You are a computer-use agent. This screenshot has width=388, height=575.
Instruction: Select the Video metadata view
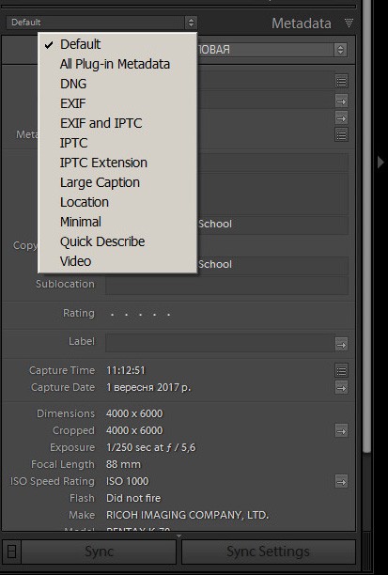75,261
